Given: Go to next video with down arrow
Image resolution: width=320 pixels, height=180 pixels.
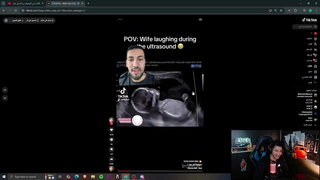Looking at the screenshot, I should [x=5, y=98].
